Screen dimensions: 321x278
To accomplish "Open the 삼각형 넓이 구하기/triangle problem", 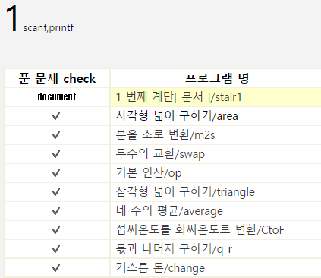I will point(185,192).
